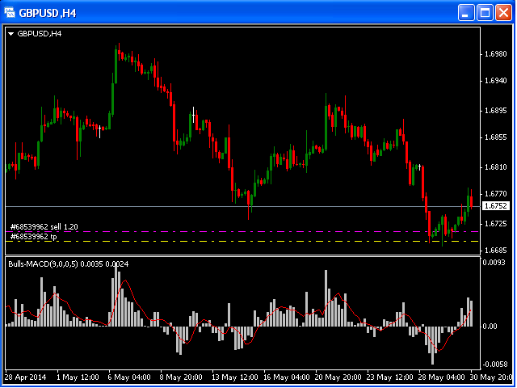Click the 0.00 indicator scale value
The width and height of the screenshot is (517, 388).
click(490, 327)
